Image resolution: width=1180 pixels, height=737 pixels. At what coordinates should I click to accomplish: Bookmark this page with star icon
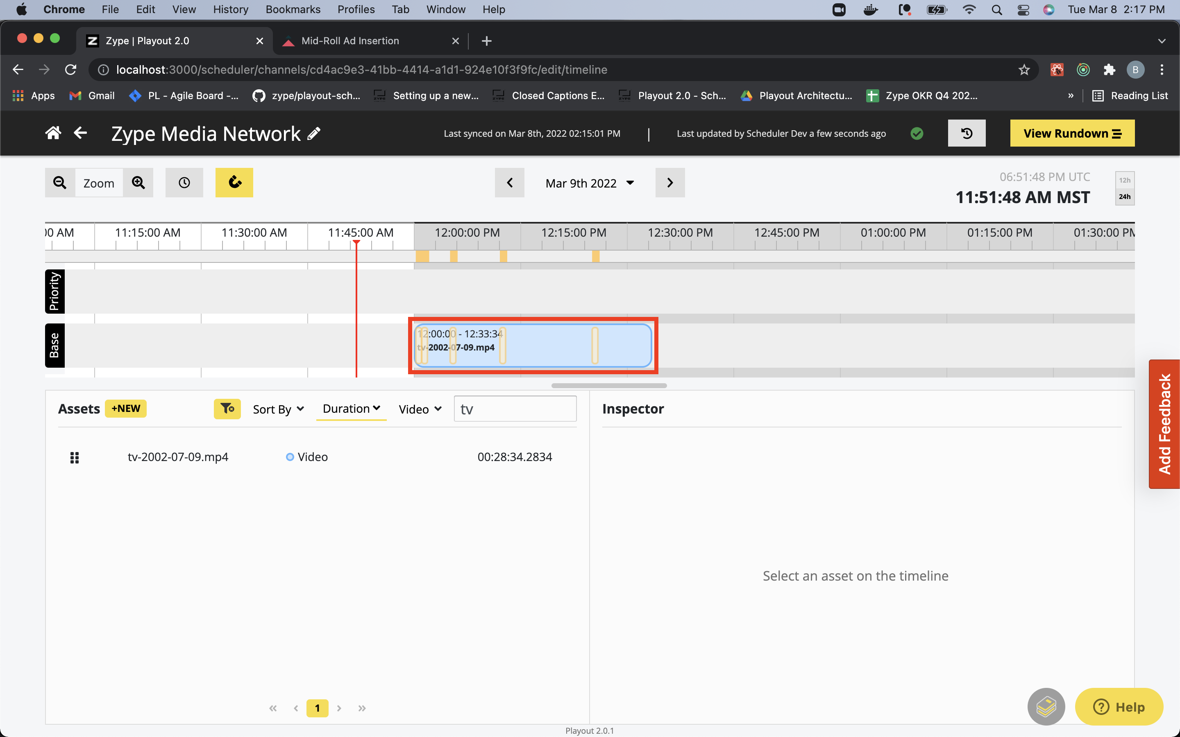[x=1024, y=70]
